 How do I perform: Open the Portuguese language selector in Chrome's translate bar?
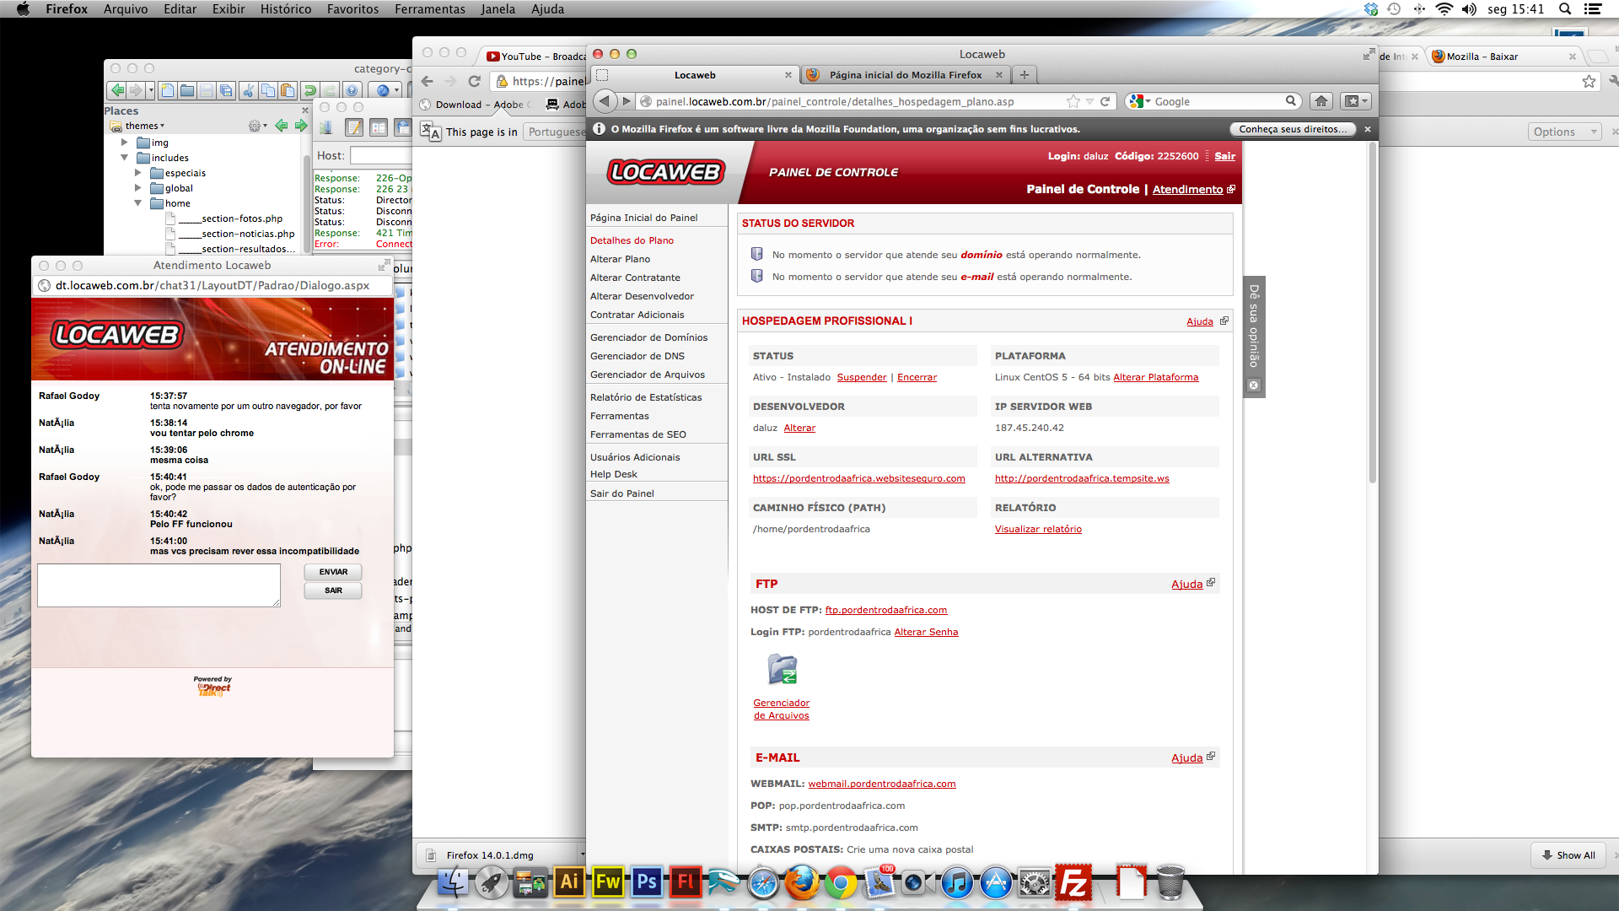click(x=555, y=132)
